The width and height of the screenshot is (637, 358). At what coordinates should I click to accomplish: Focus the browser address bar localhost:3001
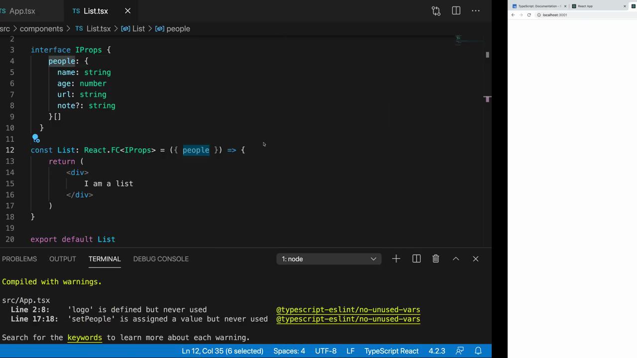click(x=585, y=15)
